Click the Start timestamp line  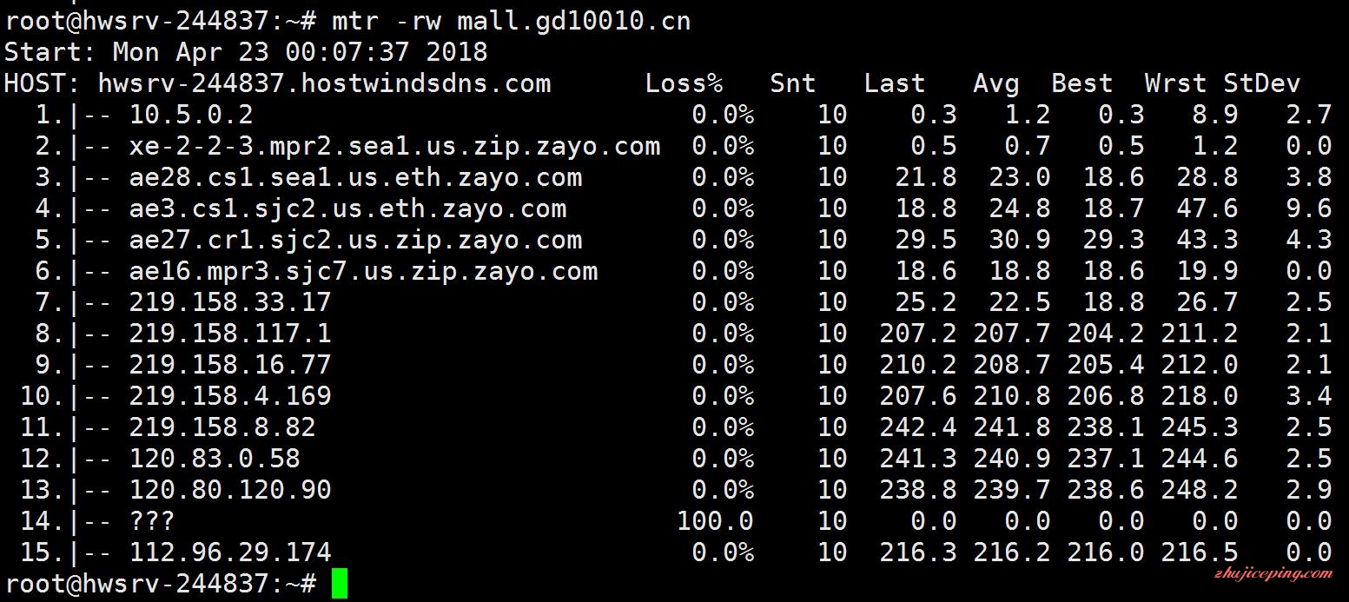(246, 51)
